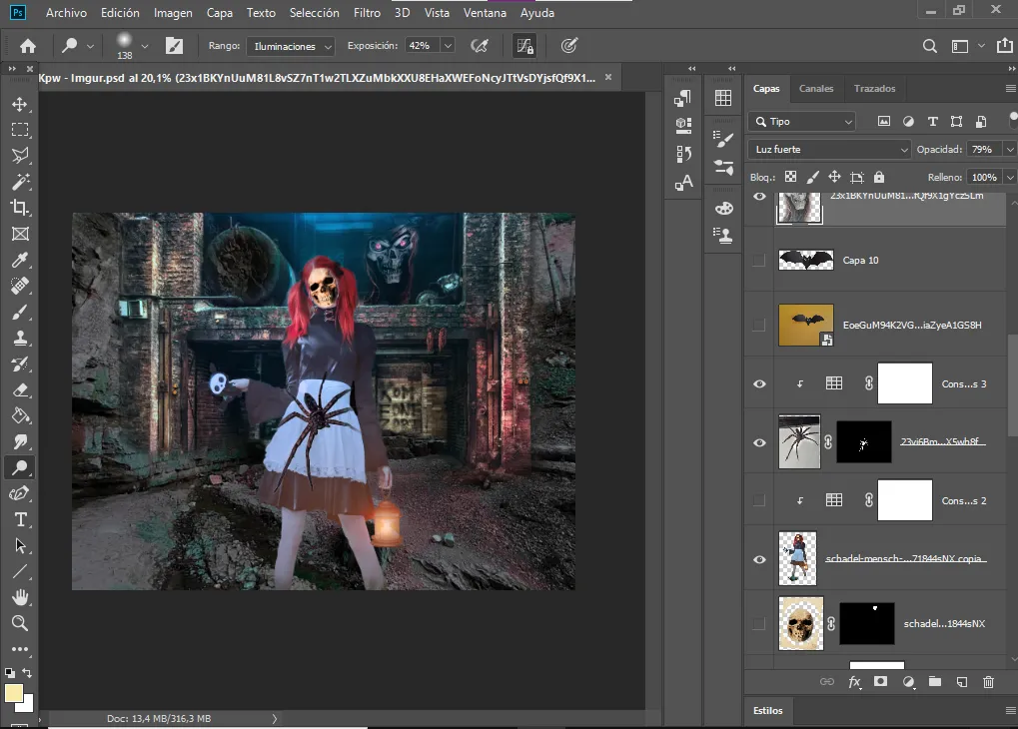Hide the Cons...s 3 adjustment layer
The height and width of the screenshot is (729, 1018).
759,383
